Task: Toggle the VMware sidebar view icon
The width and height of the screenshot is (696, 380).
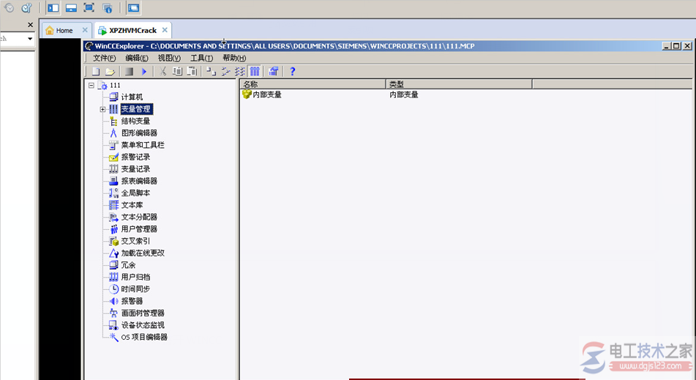Action: point(53,7)
